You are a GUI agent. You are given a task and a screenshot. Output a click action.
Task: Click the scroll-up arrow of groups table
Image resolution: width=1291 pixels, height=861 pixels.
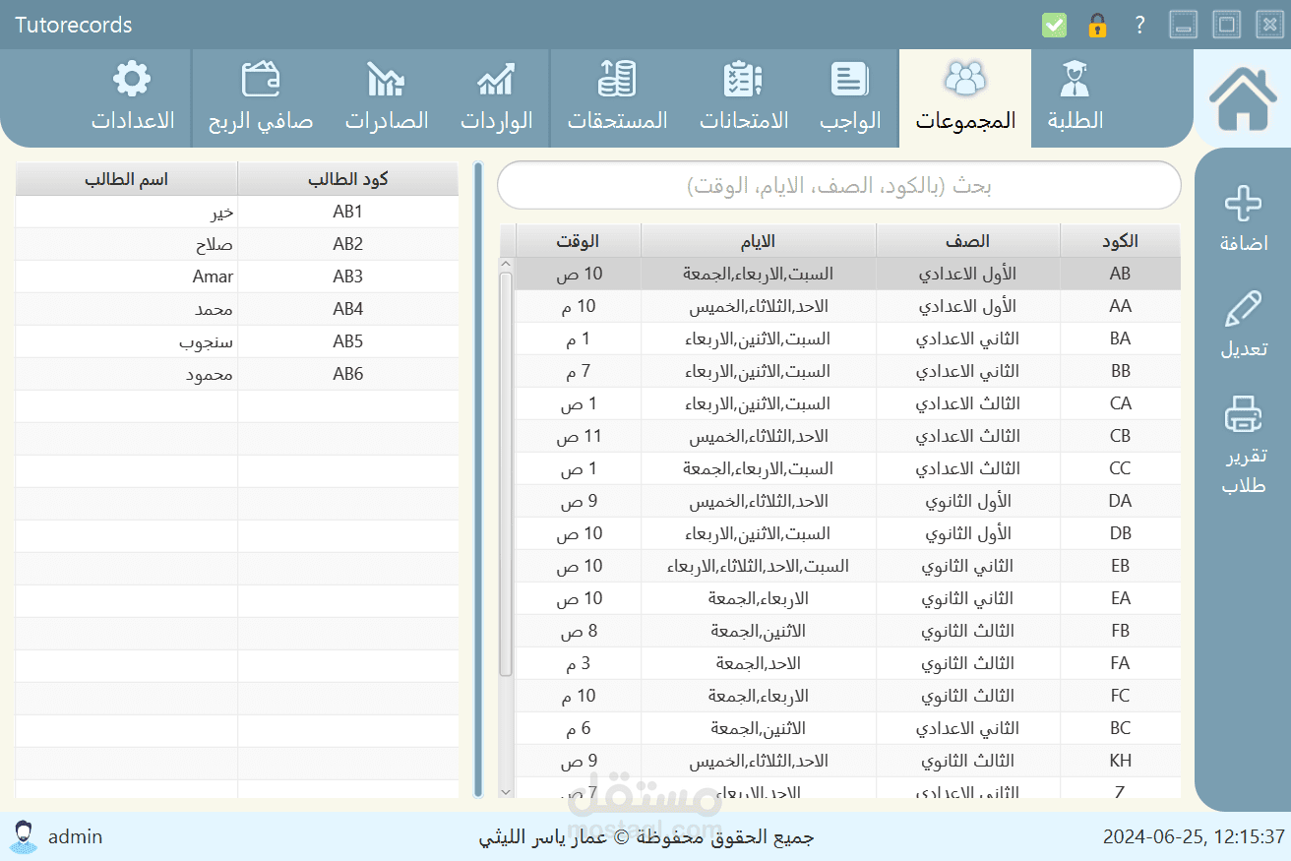click(x=506, y=265)
